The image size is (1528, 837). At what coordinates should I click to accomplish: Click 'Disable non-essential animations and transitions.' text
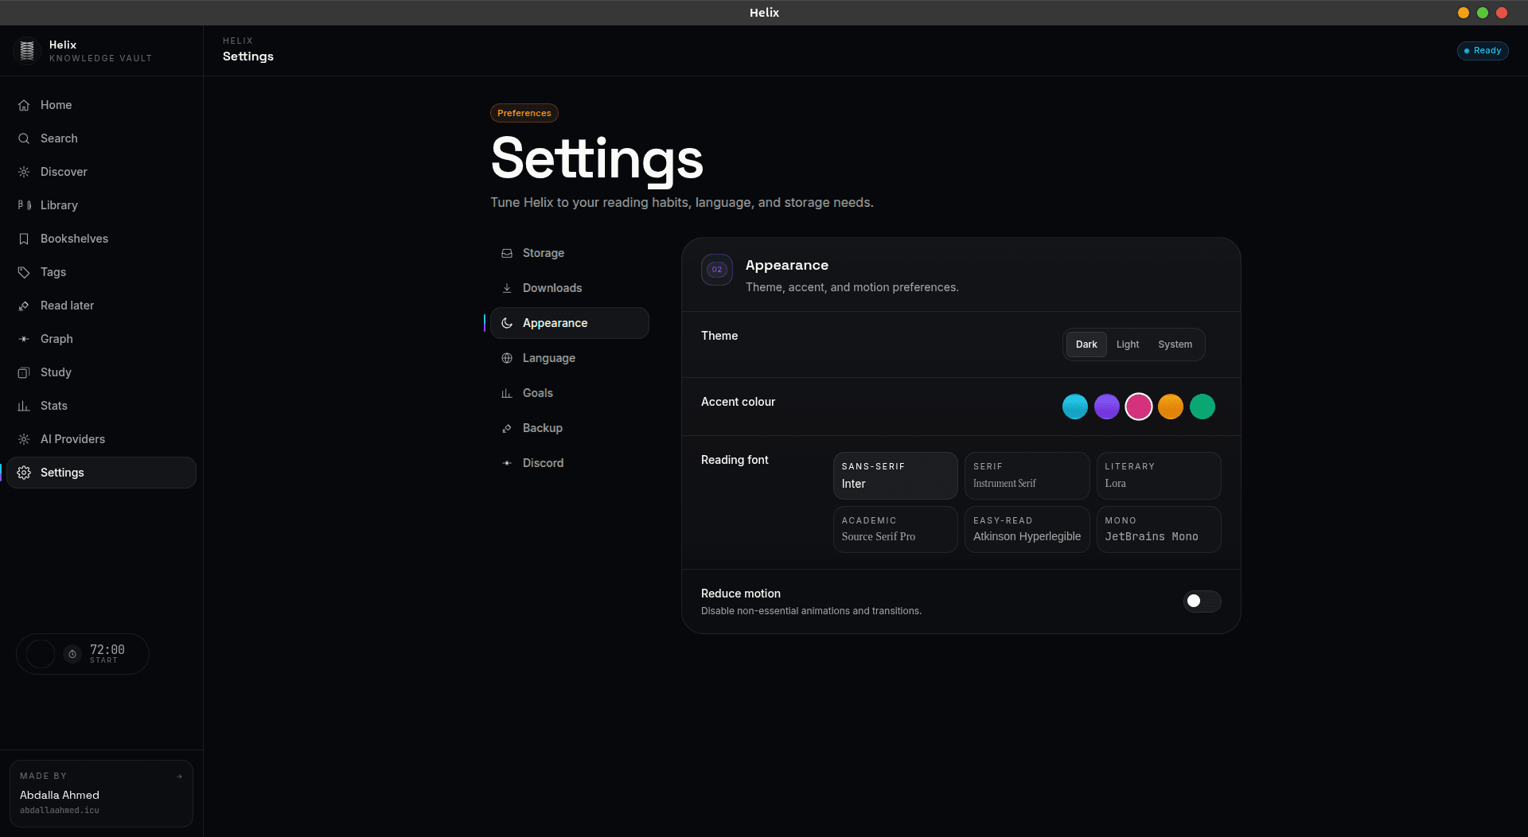pos(811,611)
